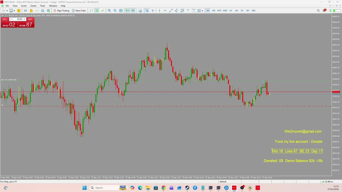Open notifications icon with red badge
This screenshot has width=342, height=192.
pos(324,11)
